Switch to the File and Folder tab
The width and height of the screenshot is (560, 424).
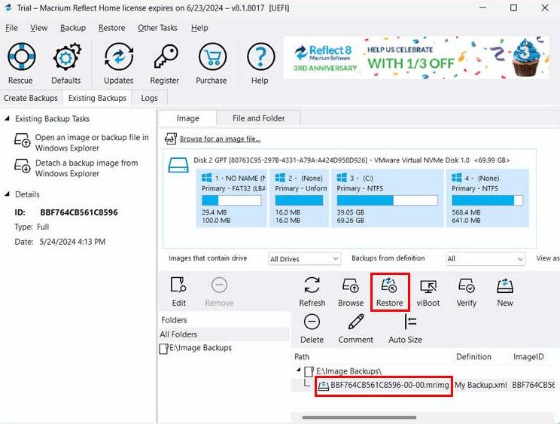pos(259,118)
